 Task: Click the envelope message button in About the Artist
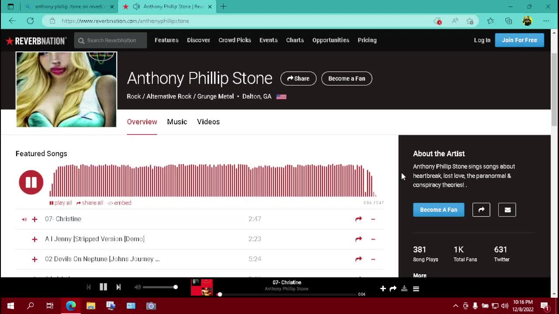pyautogui.click(x=507, y=210)
